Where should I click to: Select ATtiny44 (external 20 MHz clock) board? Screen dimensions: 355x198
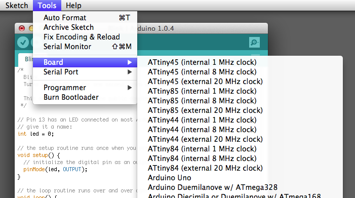(240, 139)
